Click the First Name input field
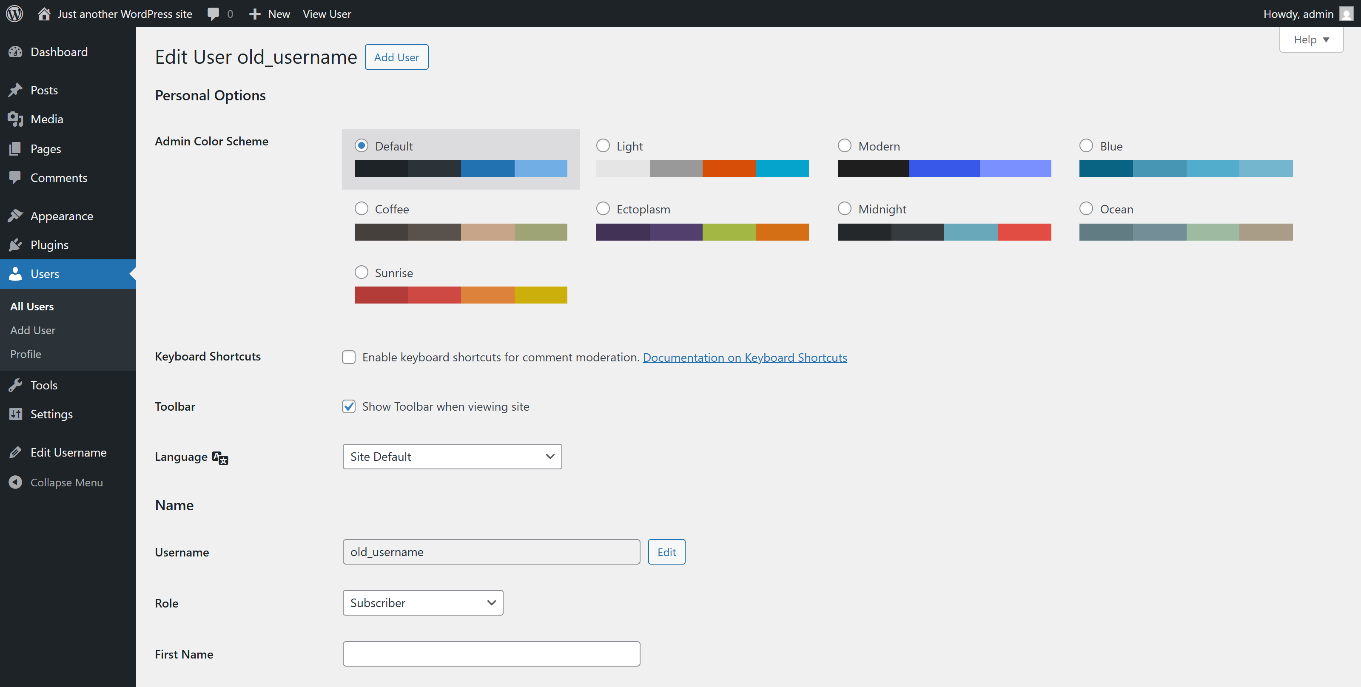Screen dimensions: 1361x687 tap(491, 654)
